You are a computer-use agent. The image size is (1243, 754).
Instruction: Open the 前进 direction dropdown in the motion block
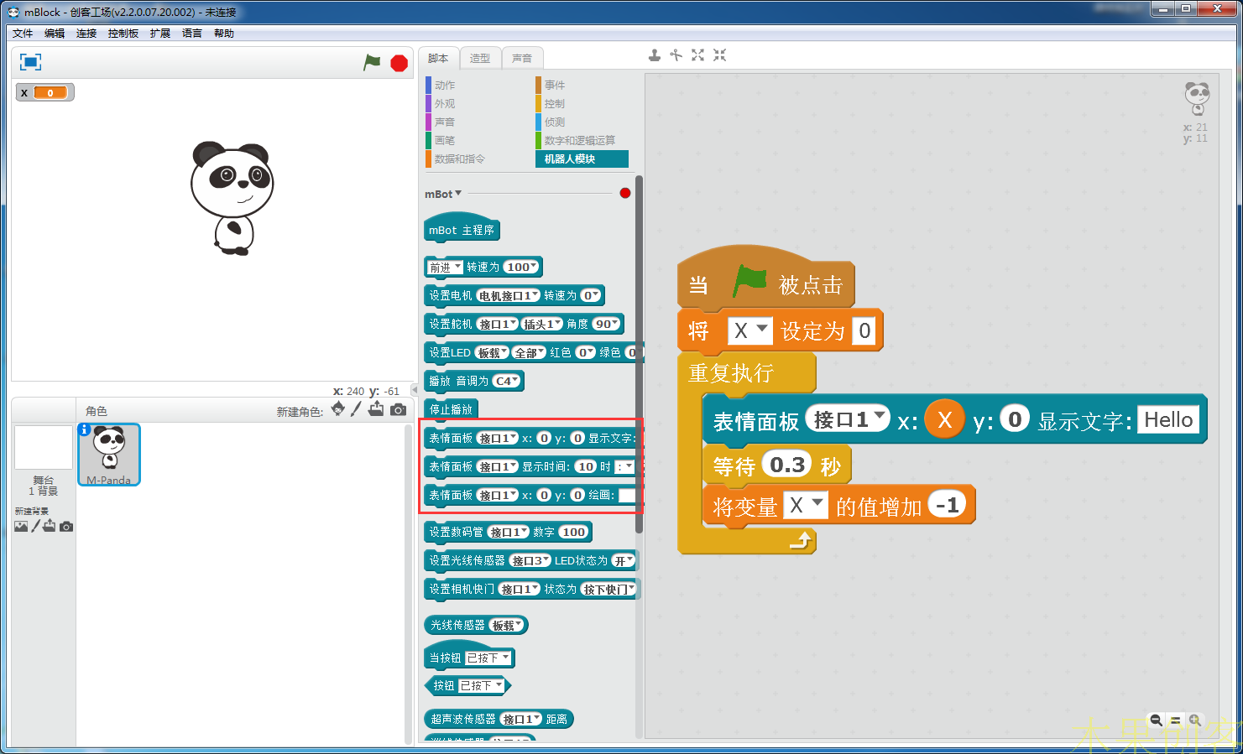coord(445,267)
